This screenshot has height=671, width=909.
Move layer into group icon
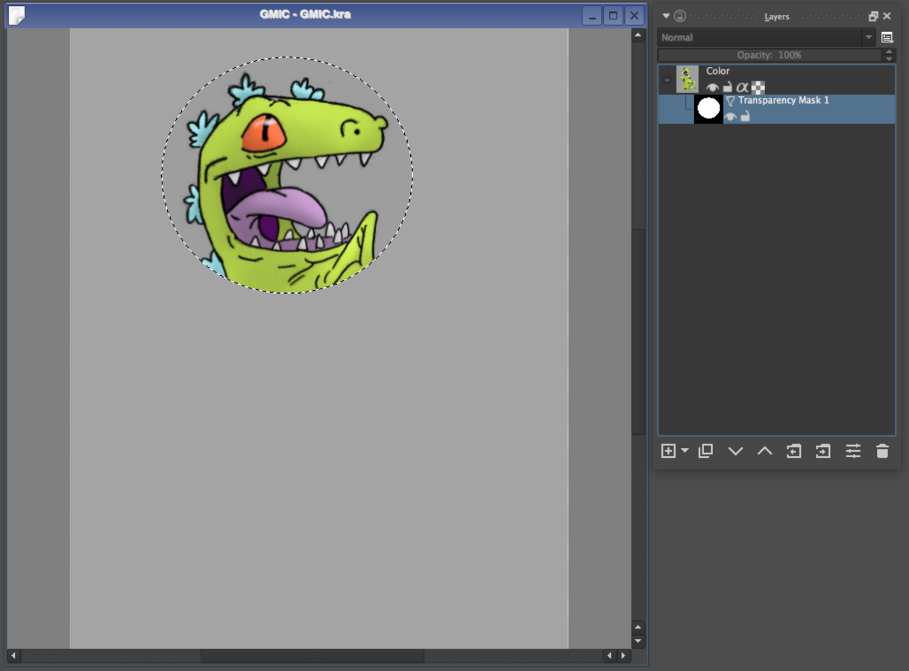(x=822, y=451)
